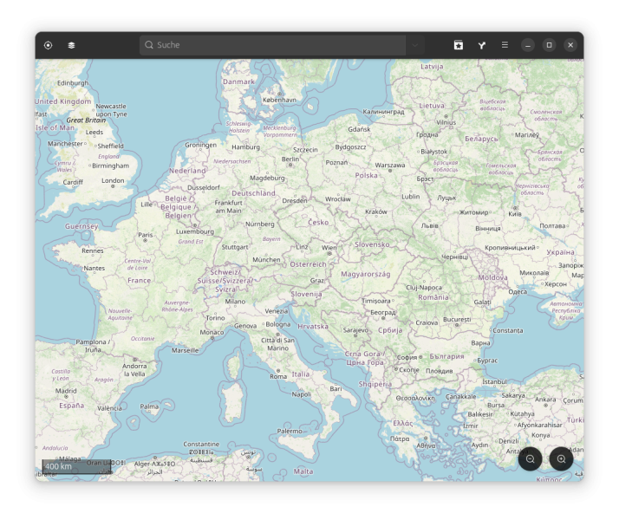Screen dimensions: 619x520
Task: Expand the search results dropdown arrow
Action: 415,45
